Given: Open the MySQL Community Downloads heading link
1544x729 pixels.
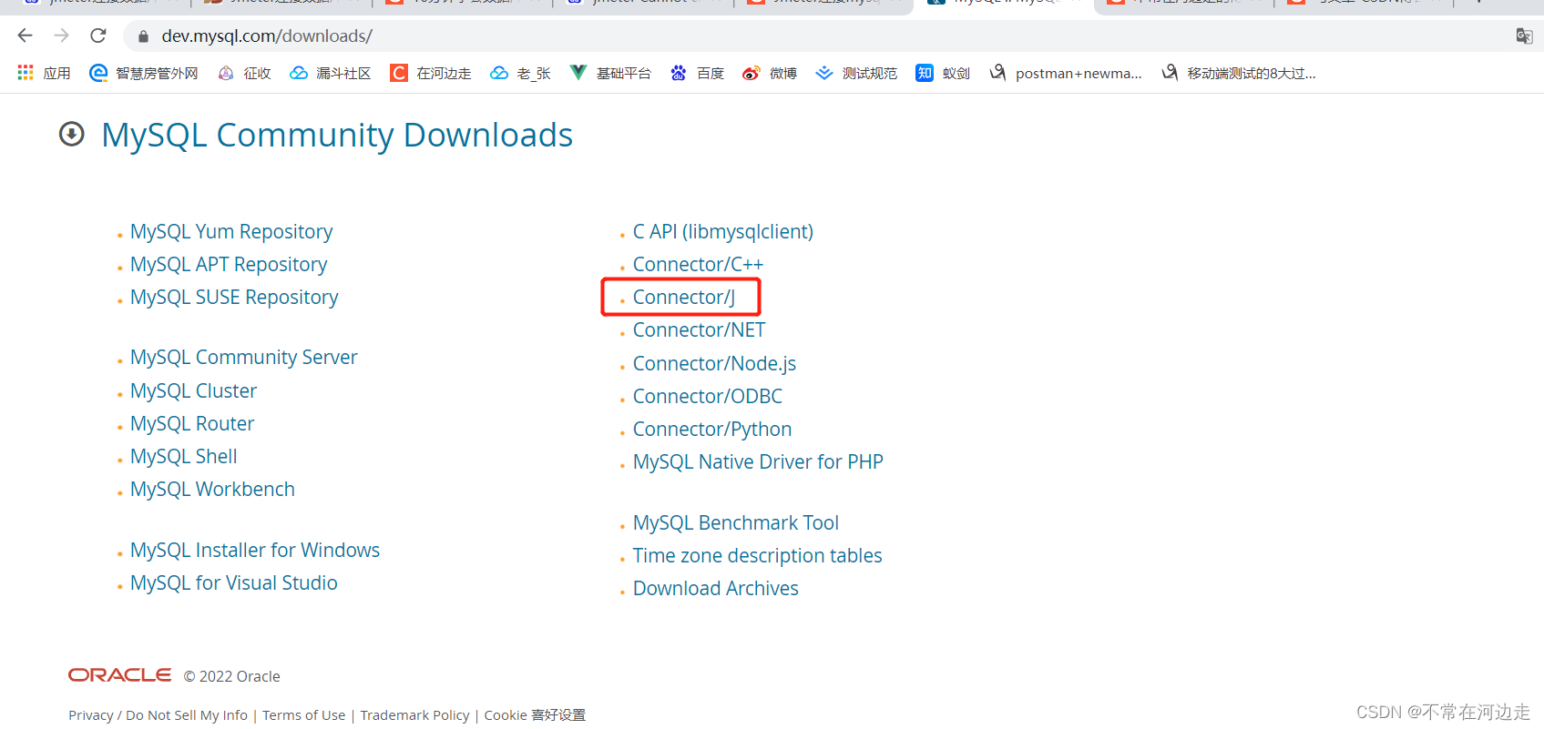Looking at the screenshot, I should pos(337,135).
